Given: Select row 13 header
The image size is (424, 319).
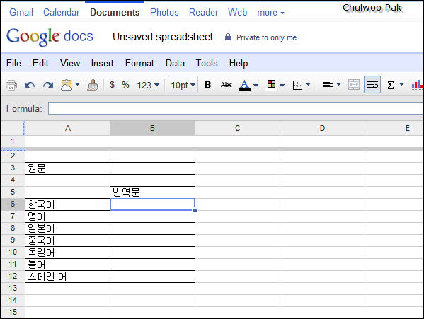Looking at the screenshot, I should tap(13, 288).
